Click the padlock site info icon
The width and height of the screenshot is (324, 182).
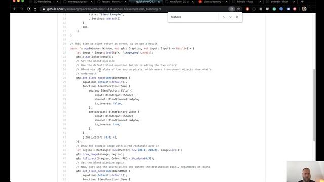tap(44, 9)
